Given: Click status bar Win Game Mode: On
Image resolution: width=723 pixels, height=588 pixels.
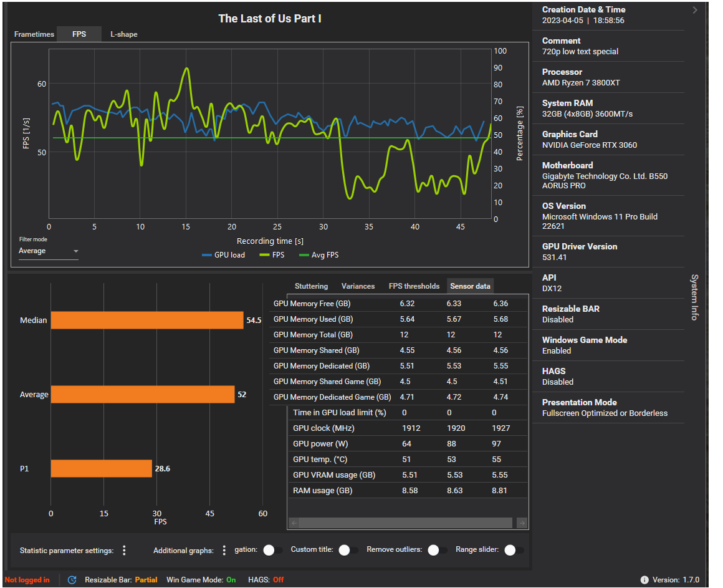Looking at the screenshot, I should pos(201,580).
